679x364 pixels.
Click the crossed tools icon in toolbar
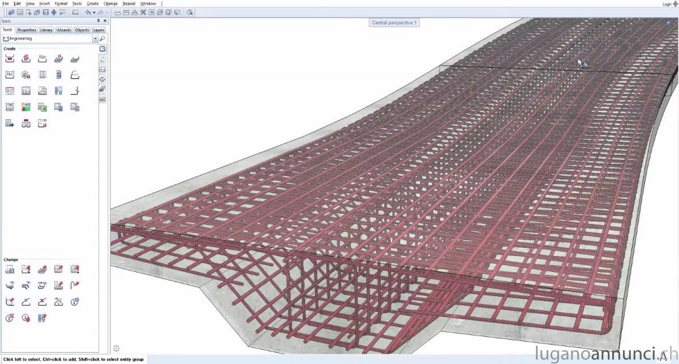143,12
